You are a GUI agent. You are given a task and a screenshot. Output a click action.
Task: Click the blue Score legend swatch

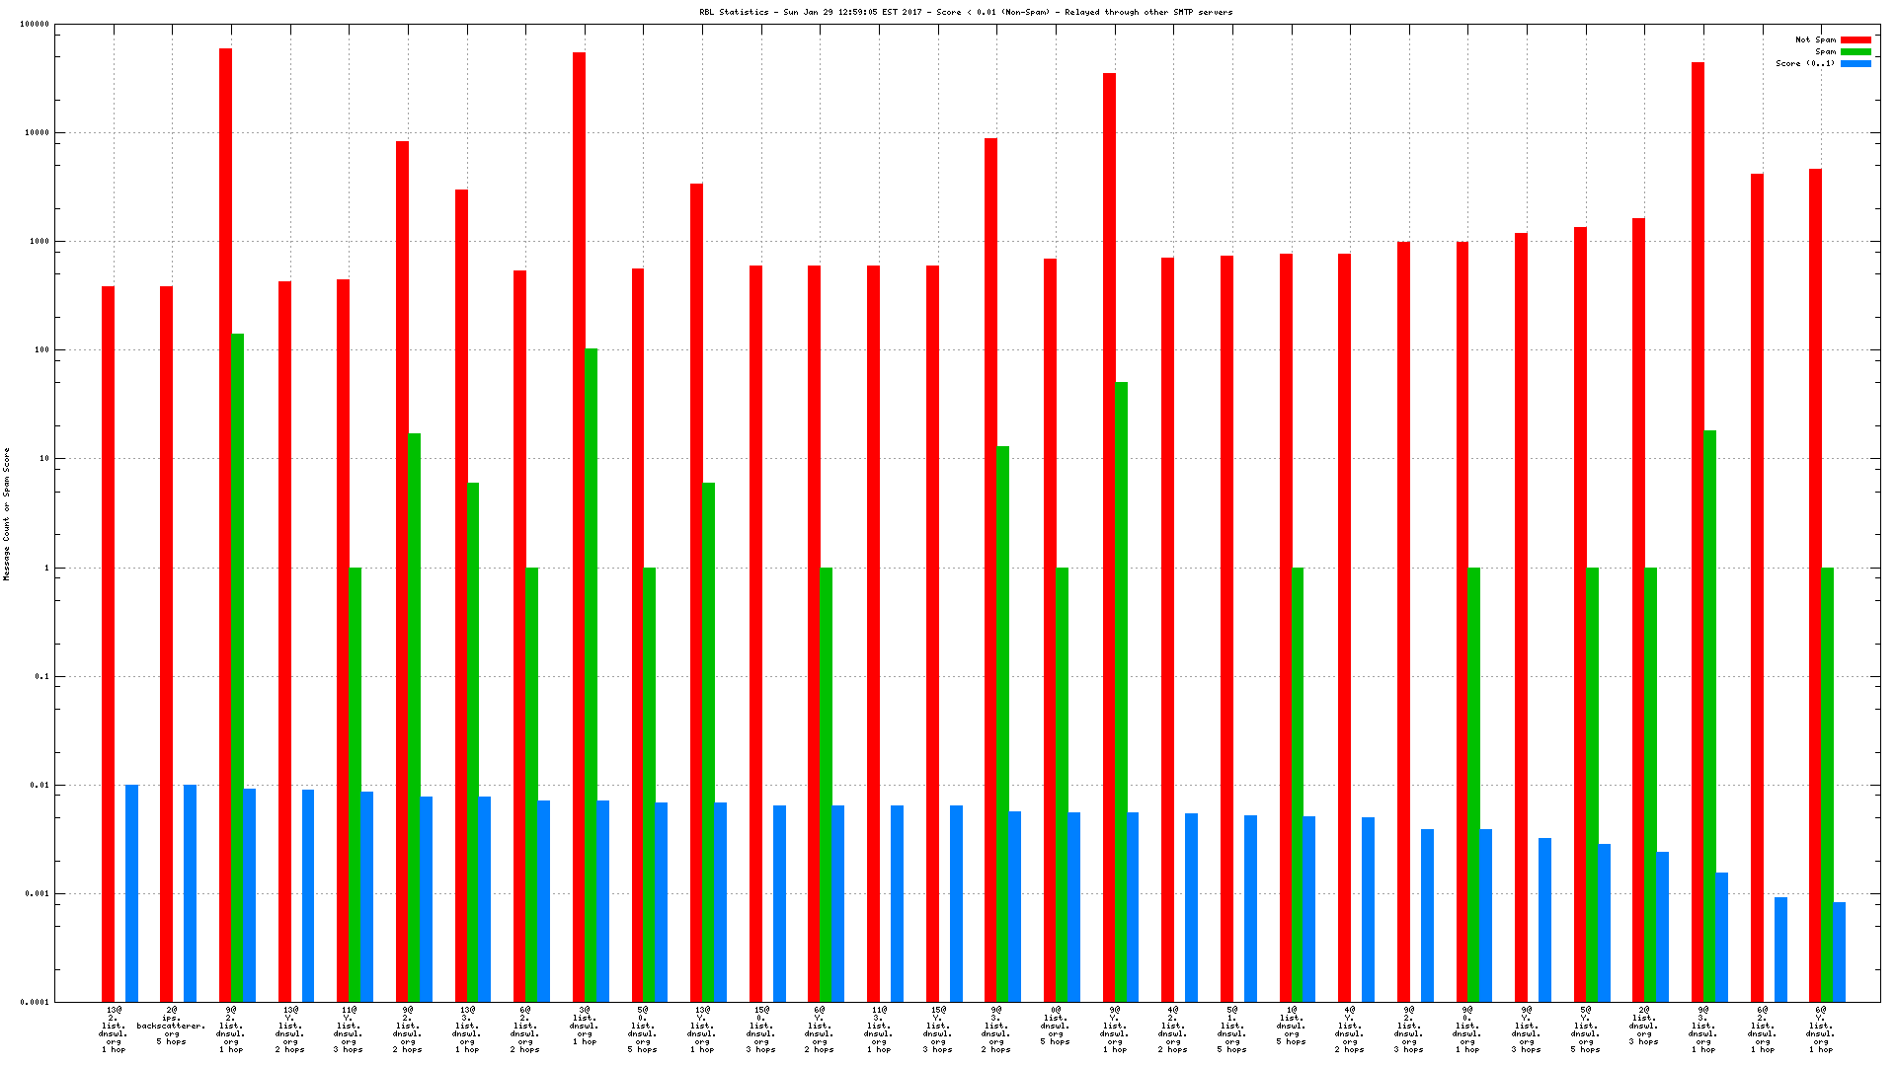[x=1856, y=63]
